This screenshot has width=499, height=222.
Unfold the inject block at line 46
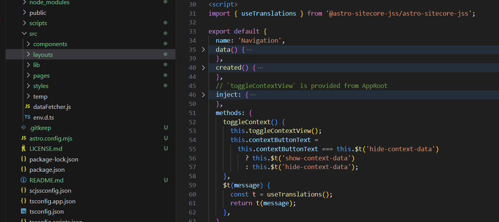tap(203, 95)
